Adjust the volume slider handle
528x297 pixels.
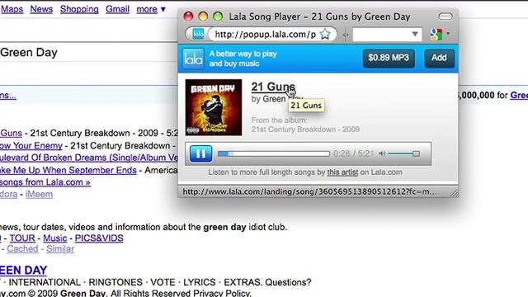pos(416,153)
